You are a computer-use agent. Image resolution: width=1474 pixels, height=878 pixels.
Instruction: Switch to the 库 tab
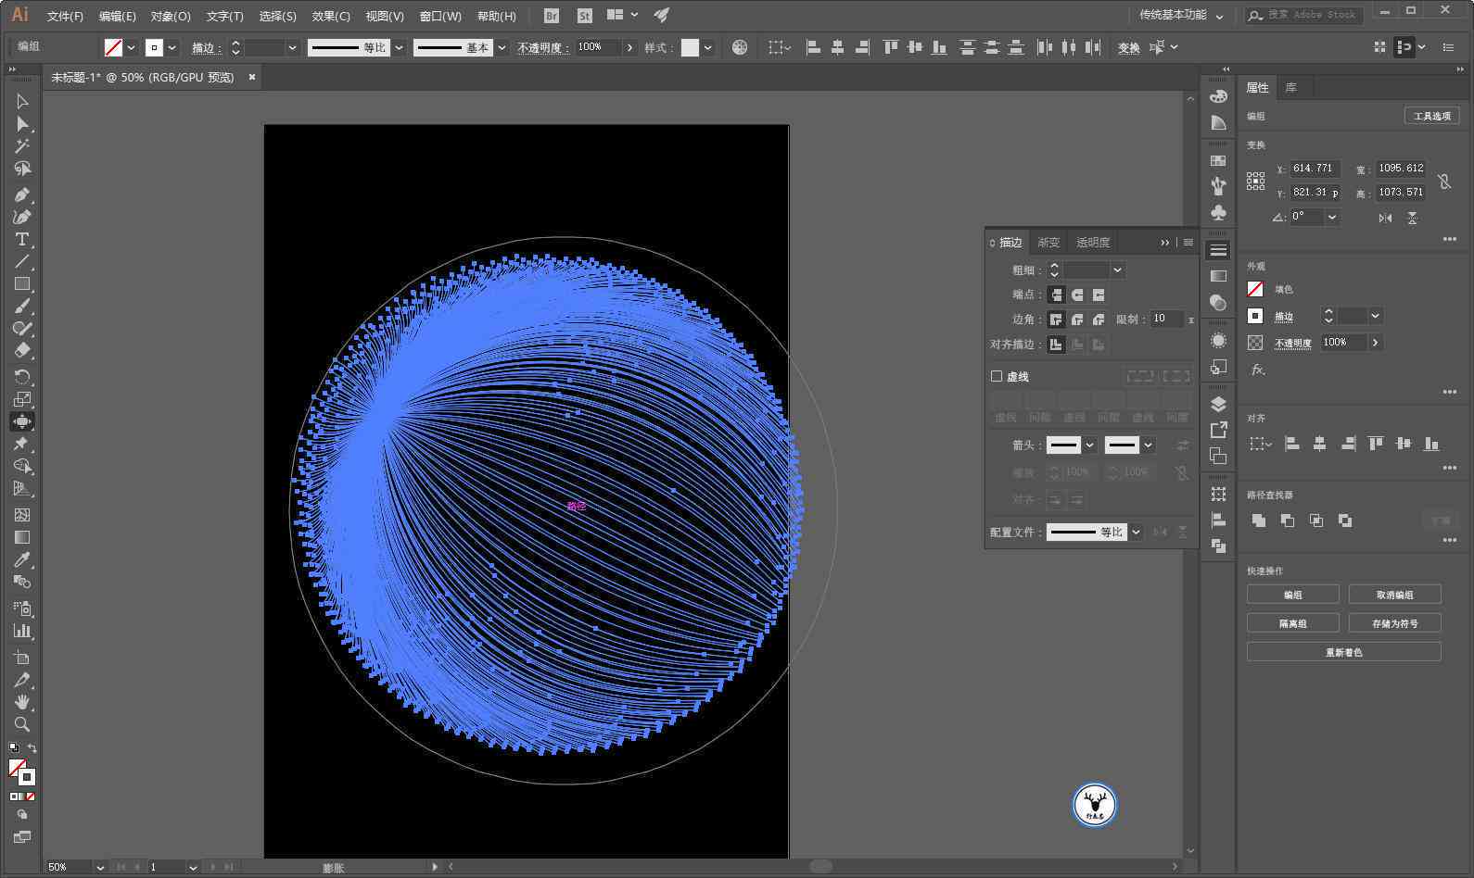click(1290, 87)
